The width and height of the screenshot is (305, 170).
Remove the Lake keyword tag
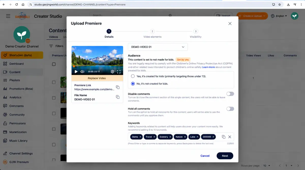tap(198, 137)
